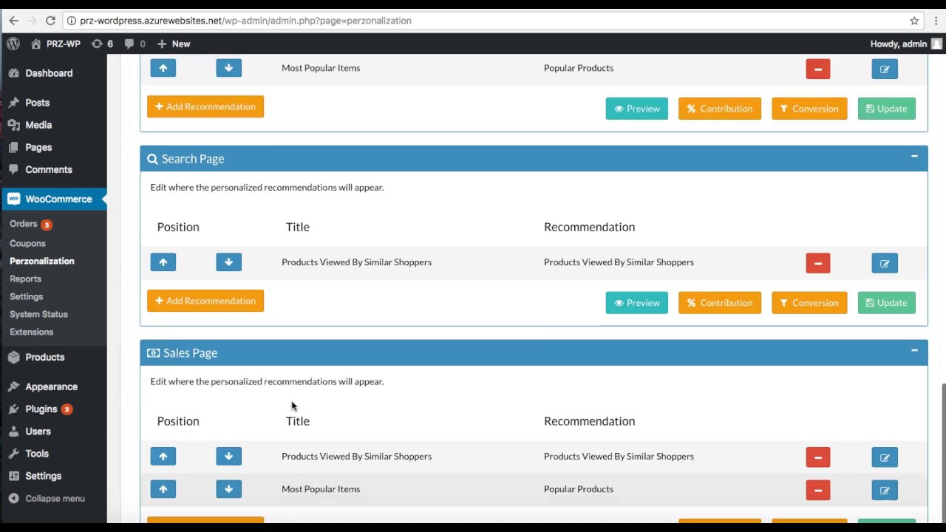Click the + New item in admin bar
The image size is (946, 532).
point(174,44)
